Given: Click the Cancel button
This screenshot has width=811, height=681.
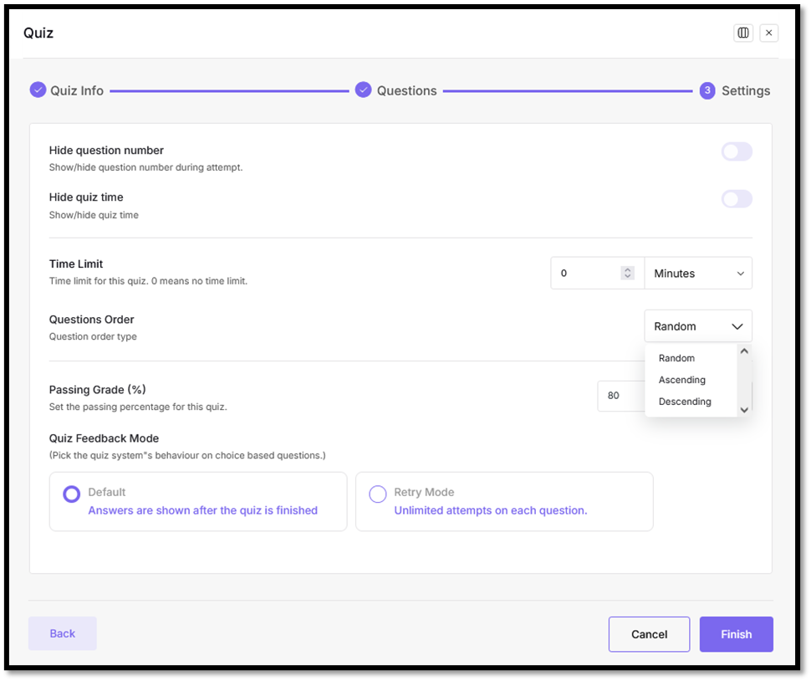Looking at the screenshot, I should pos(649,634).
